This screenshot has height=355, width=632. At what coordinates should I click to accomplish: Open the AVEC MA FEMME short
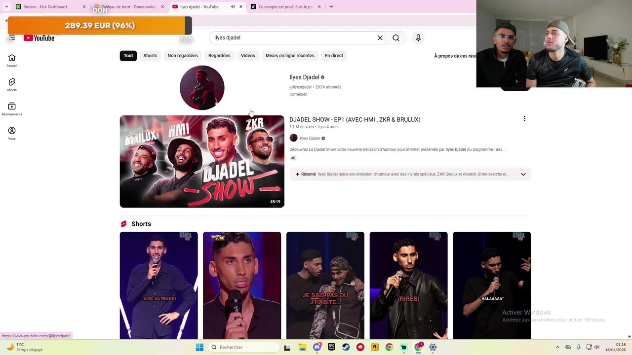click(158, 285)
